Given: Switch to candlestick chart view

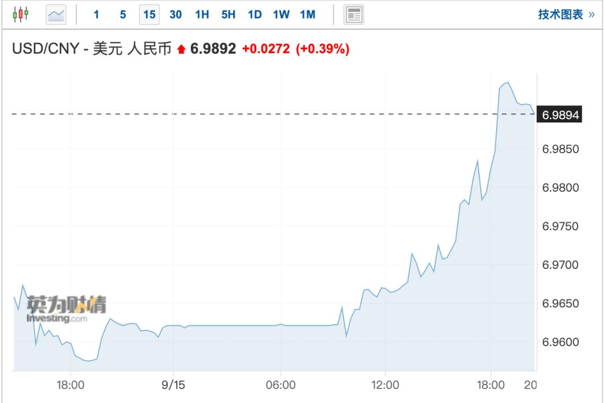Looking at the screenshot, I should click(x=20, y=15).
